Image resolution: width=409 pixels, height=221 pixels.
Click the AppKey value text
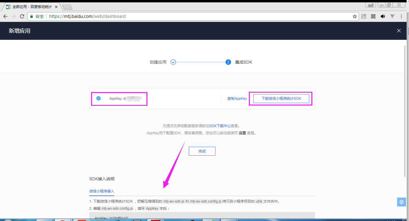click(125, 99)
